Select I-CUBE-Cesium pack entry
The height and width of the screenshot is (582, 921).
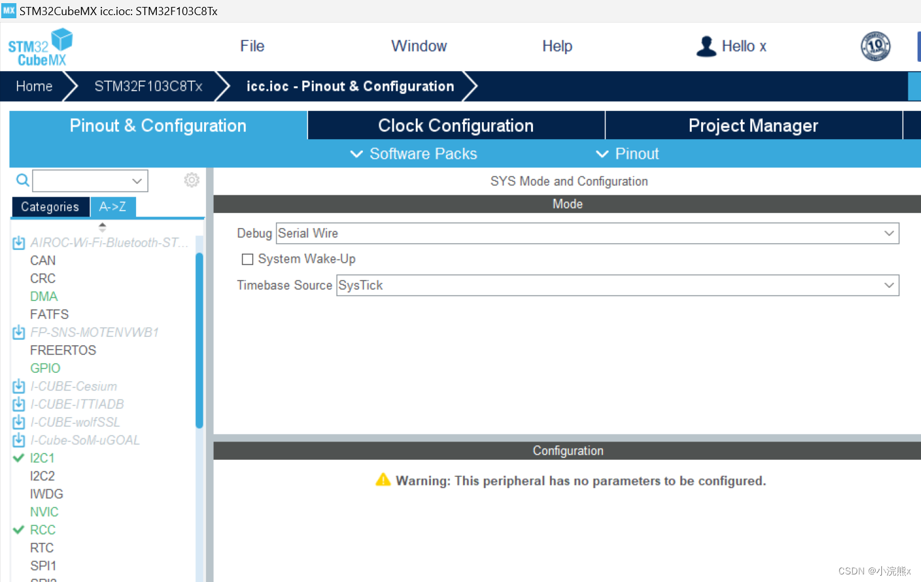click(x=74, y=386)
